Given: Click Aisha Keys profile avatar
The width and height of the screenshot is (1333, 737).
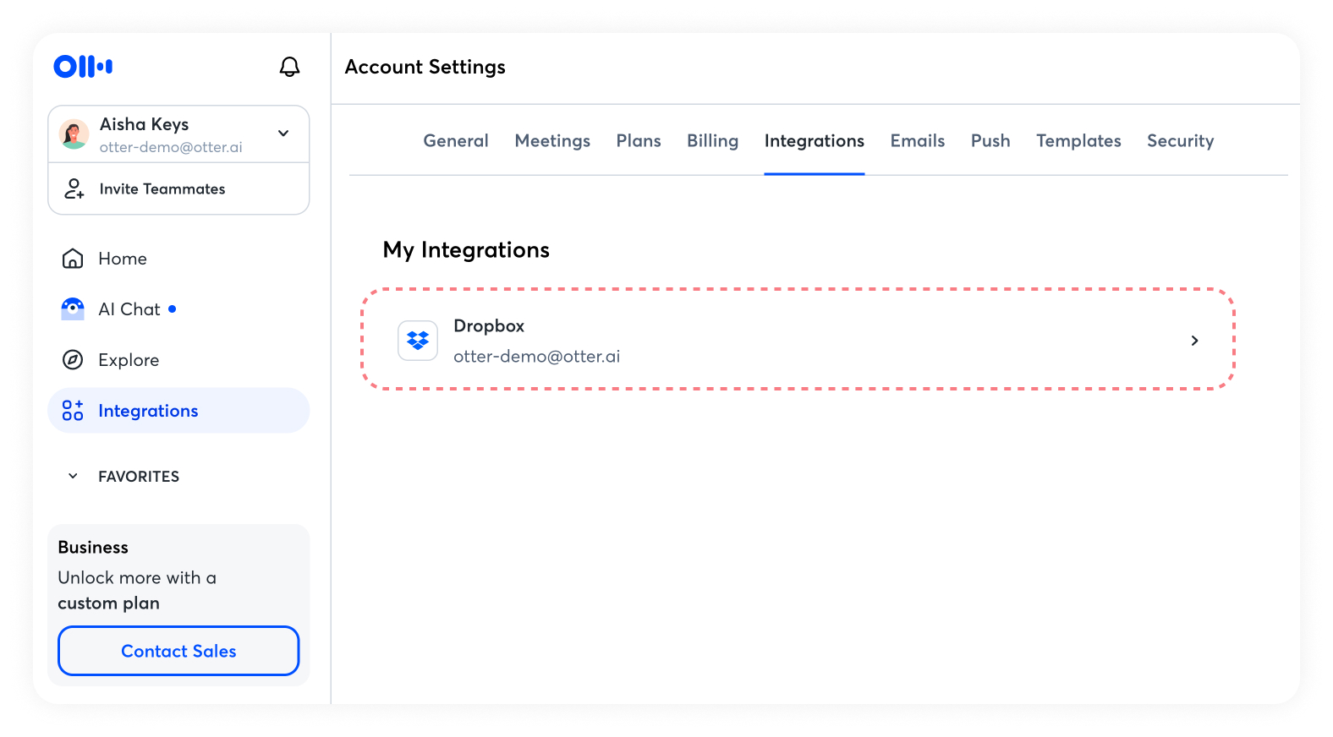Looking at the screenshot, I should 74,134.
